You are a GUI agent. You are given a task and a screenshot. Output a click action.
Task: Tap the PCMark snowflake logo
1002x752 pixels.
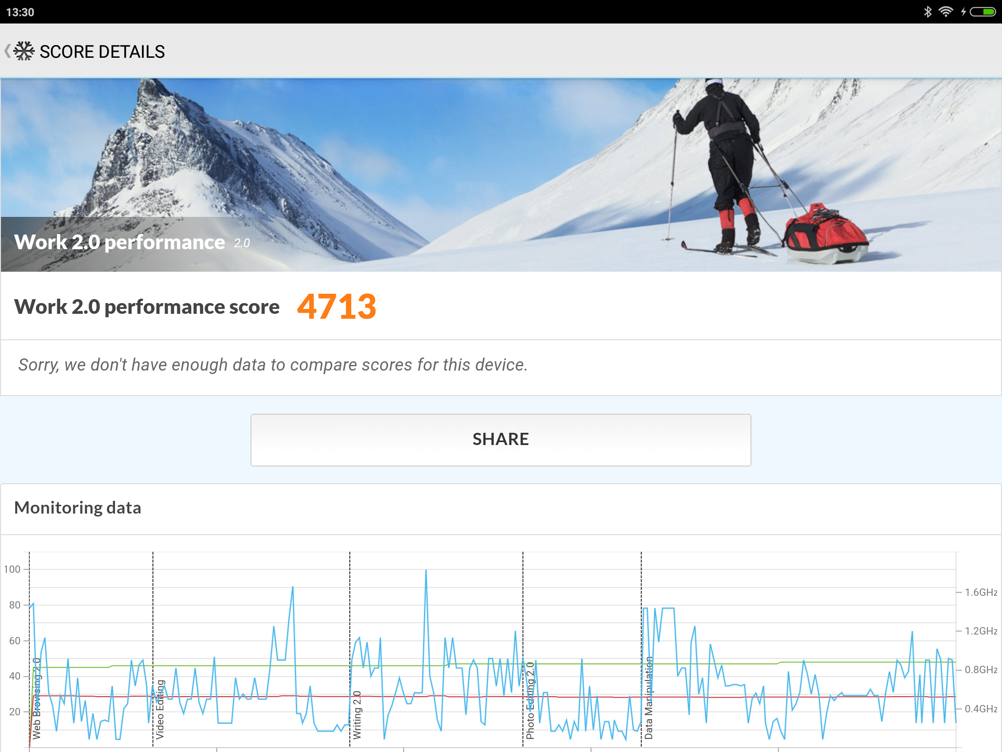point(24,51)
